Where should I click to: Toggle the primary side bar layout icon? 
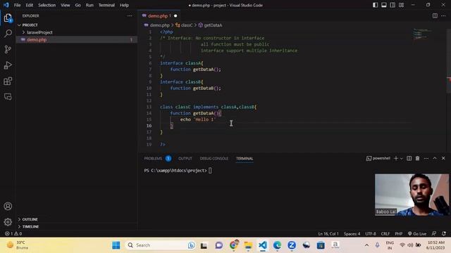[x=376, y=5]
